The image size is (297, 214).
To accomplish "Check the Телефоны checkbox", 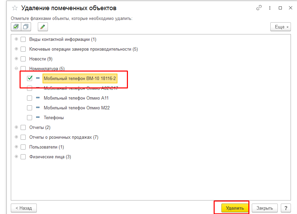I will click(30, 117).
